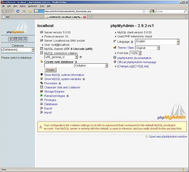The image size is (189, 172).
Task: Open the Tools menu
Action: tap(42, 6)
